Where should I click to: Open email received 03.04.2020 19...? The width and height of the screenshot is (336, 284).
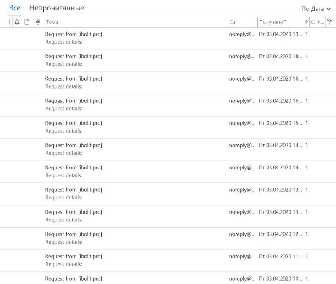(168, 38)
